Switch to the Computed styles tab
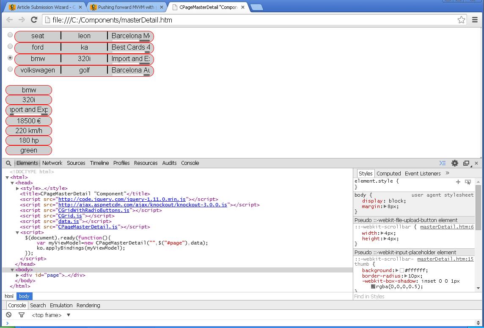The height and width of the screenshot is (328, 484). (x=389, y=173)
